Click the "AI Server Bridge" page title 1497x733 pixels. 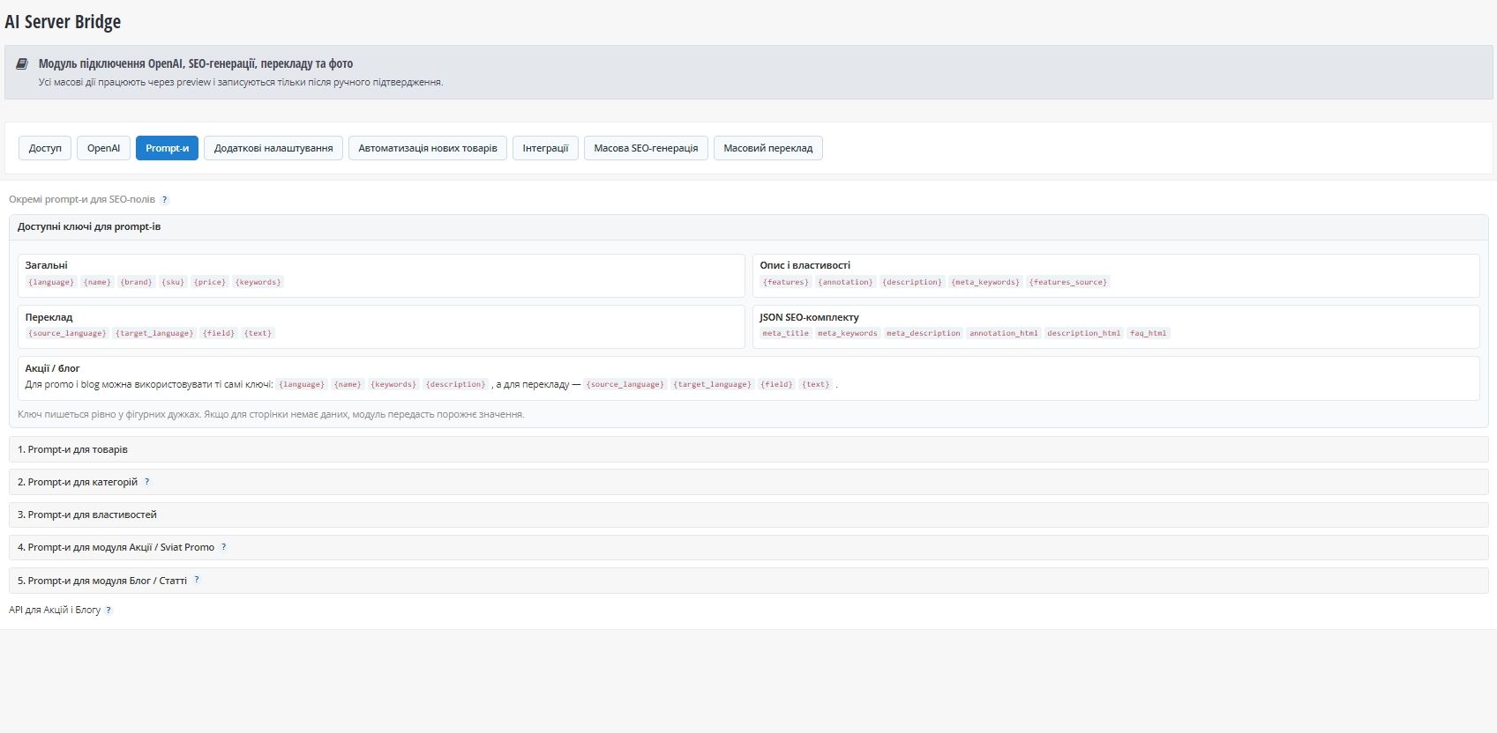63,22
